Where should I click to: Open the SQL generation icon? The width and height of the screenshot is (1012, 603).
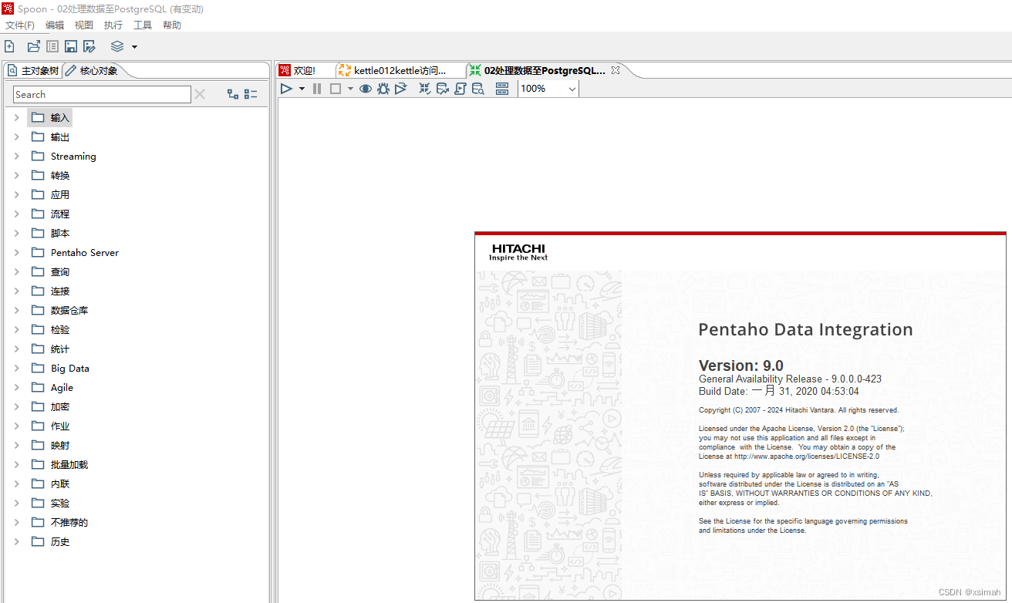click(460, 88)
